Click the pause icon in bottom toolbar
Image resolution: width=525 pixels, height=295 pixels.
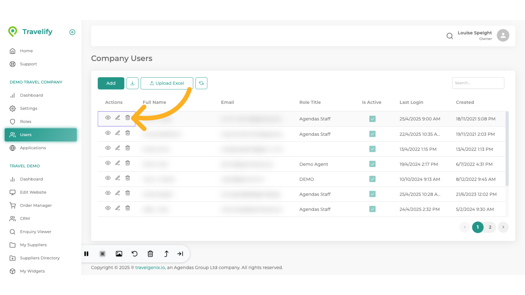pos(86,254)
